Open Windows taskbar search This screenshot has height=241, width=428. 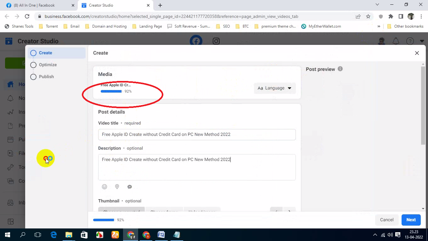[23, 235]
